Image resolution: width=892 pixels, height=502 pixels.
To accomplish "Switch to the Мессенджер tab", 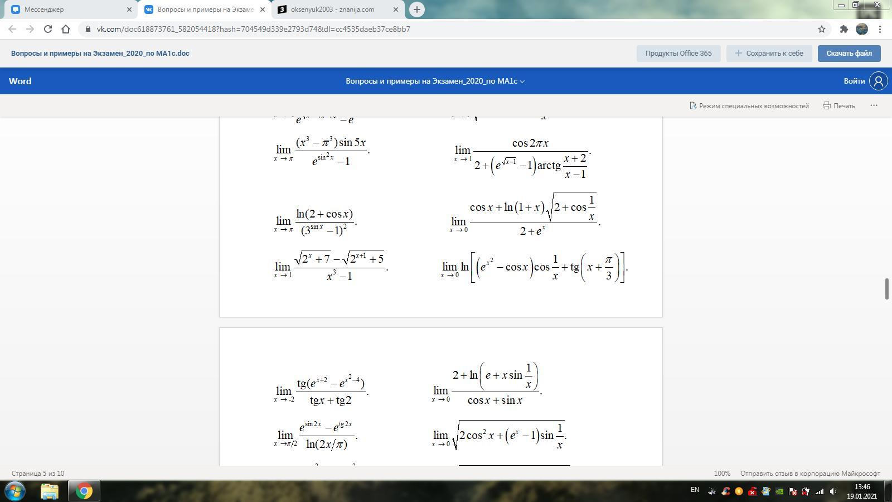I will [x=70, y=9].
